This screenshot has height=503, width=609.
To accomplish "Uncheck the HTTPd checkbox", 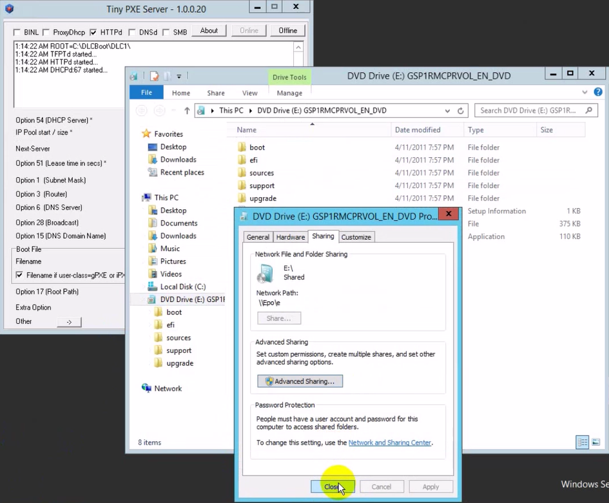I will (93, 32).
